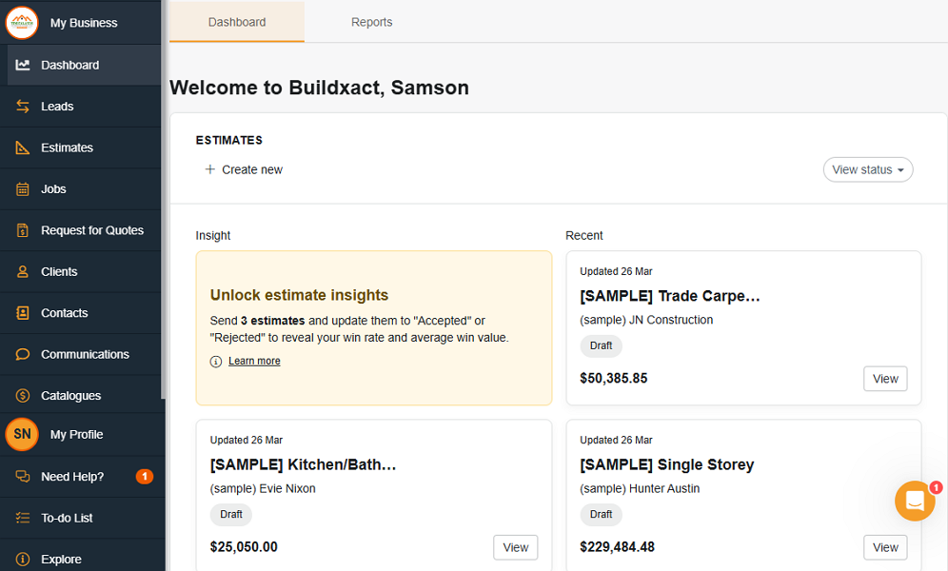Select the Leads arrows icon
The width and height of the screenshot is (948, 571).
click(x=23, y=107)
